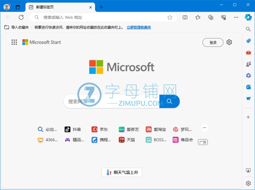Click the 立即管理收藏夹 link
255x190 pixels.
(139, 27)
